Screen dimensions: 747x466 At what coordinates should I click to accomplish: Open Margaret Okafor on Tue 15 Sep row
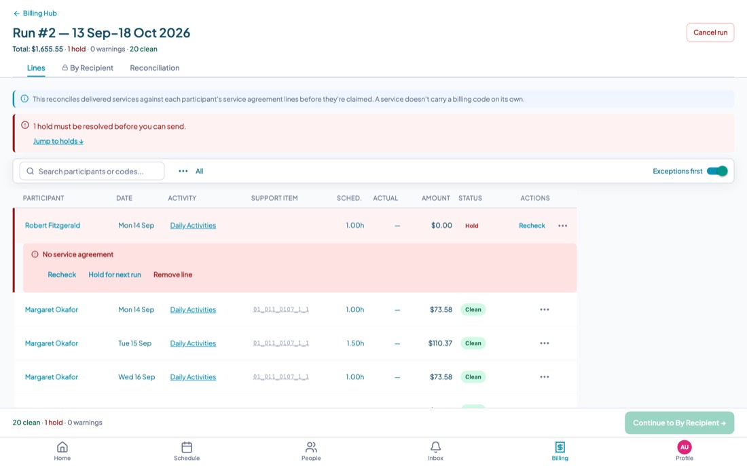pyautogui.click(x=52, y=343)
